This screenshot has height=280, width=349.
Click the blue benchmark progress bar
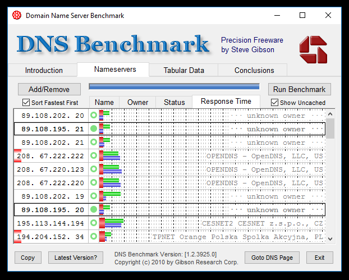point(174,87)
